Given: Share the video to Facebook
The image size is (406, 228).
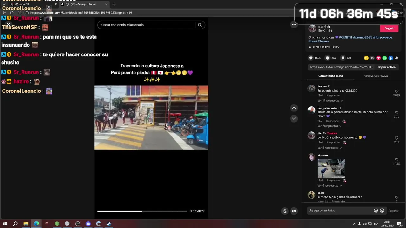Looking at the screenshot, I should pyautogui.click(x=390, y=58).
